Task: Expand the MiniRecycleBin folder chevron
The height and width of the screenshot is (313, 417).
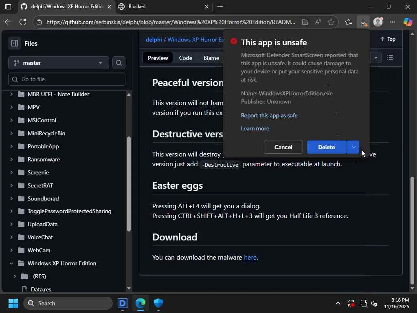Action: pos(11,133)
